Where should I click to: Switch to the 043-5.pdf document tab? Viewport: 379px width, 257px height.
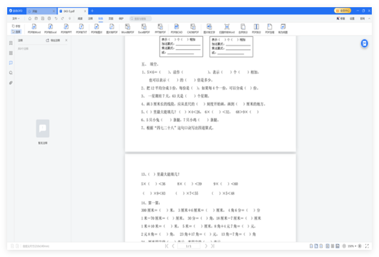click(x=71, y=11)
